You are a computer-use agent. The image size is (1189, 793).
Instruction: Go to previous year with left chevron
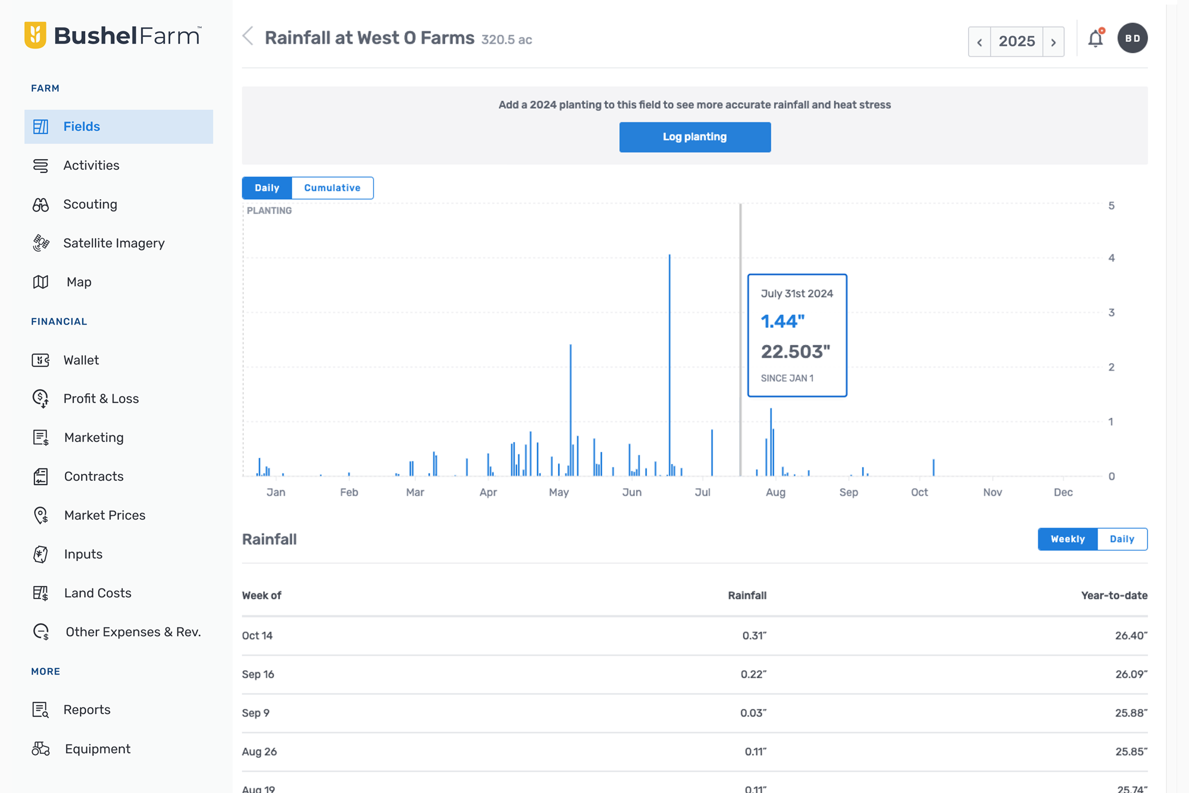tap(979, 42)
